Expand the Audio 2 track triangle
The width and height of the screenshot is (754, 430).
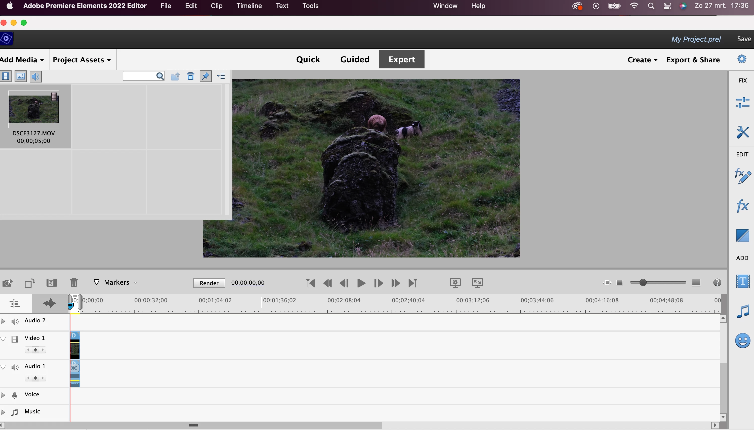coord(3,321)
